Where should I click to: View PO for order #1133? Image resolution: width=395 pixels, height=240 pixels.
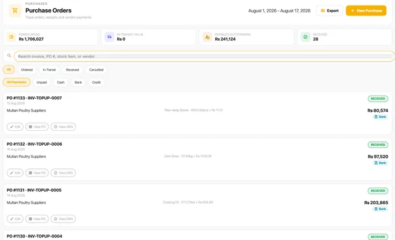[x=37, y=126]
